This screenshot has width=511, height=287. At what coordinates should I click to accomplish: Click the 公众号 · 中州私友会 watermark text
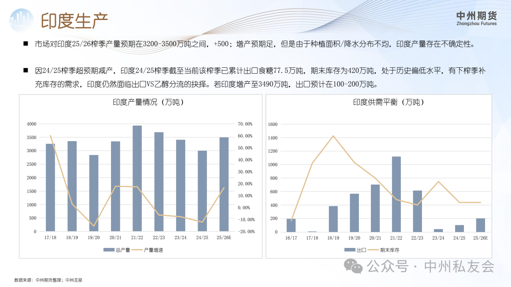coord(431,266)
